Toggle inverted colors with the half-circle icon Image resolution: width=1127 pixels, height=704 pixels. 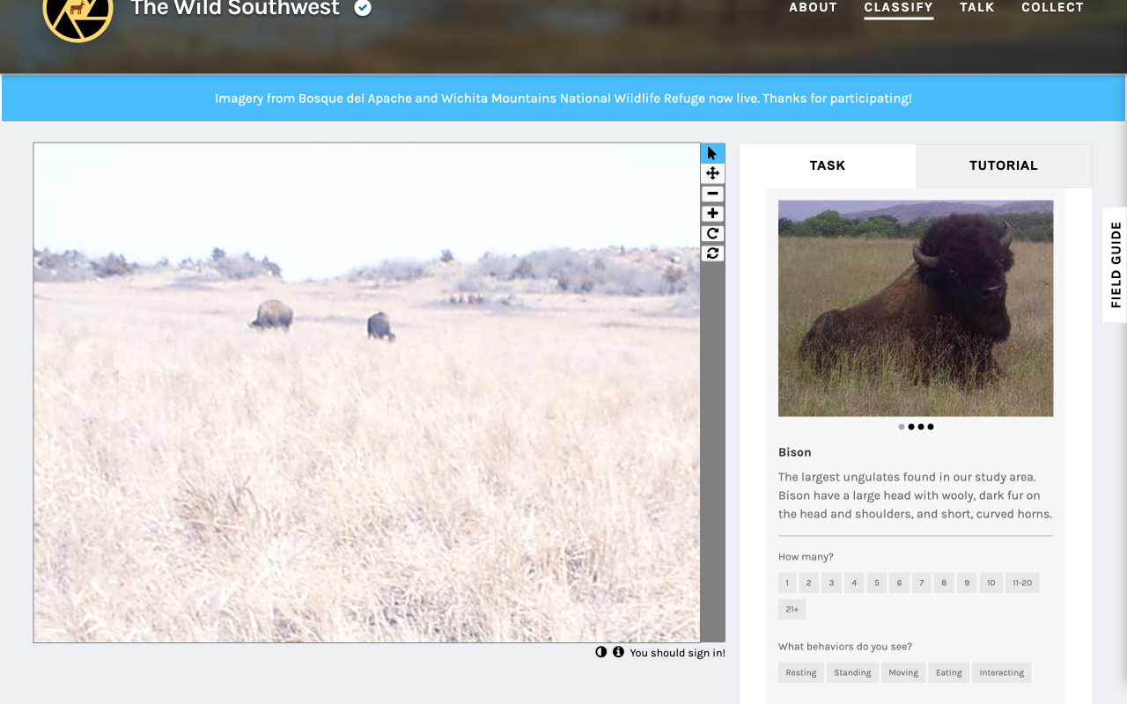pyautogui.click(x=601, y=652)
